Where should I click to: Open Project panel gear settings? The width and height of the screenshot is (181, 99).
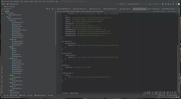point(52,9)
